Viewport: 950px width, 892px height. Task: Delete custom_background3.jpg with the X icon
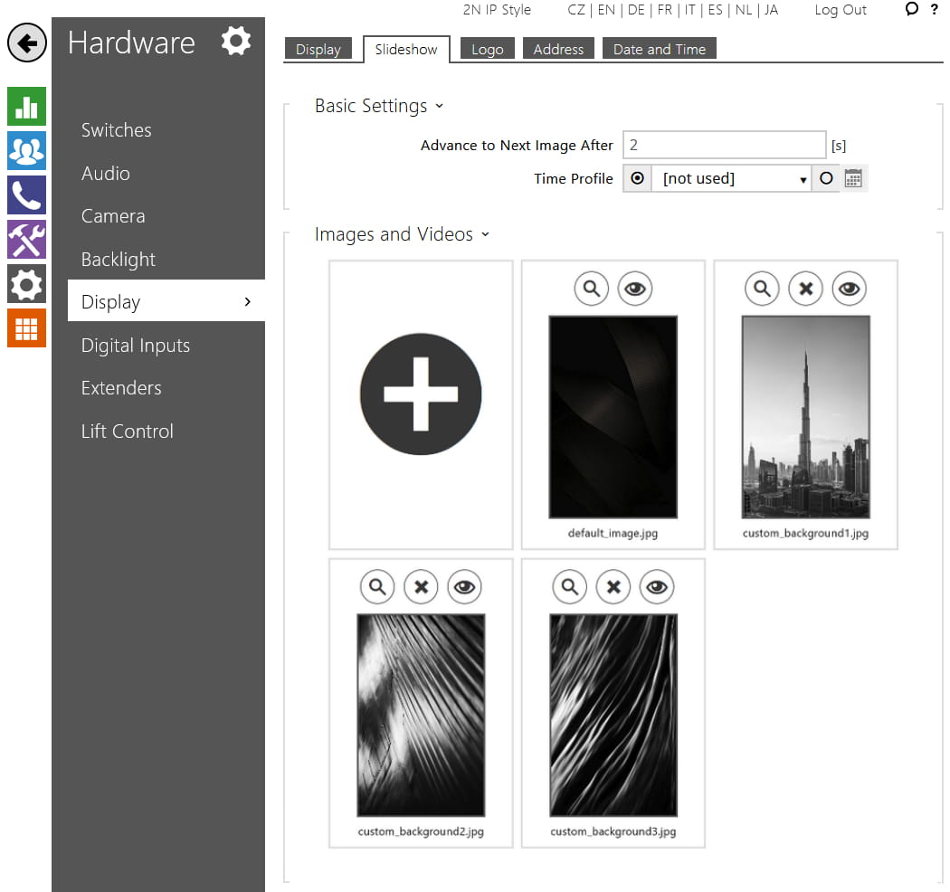click(613, 586)
